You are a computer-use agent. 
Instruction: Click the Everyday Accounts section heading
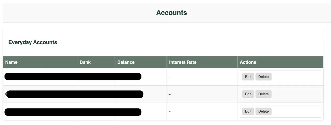tap(33, 42)
